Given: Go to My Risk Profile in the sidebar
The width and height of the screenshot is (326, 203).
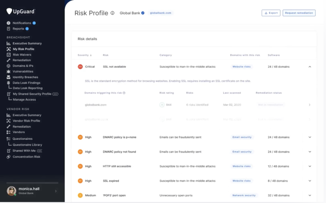Looking at the screenshot, I should 8,49.
